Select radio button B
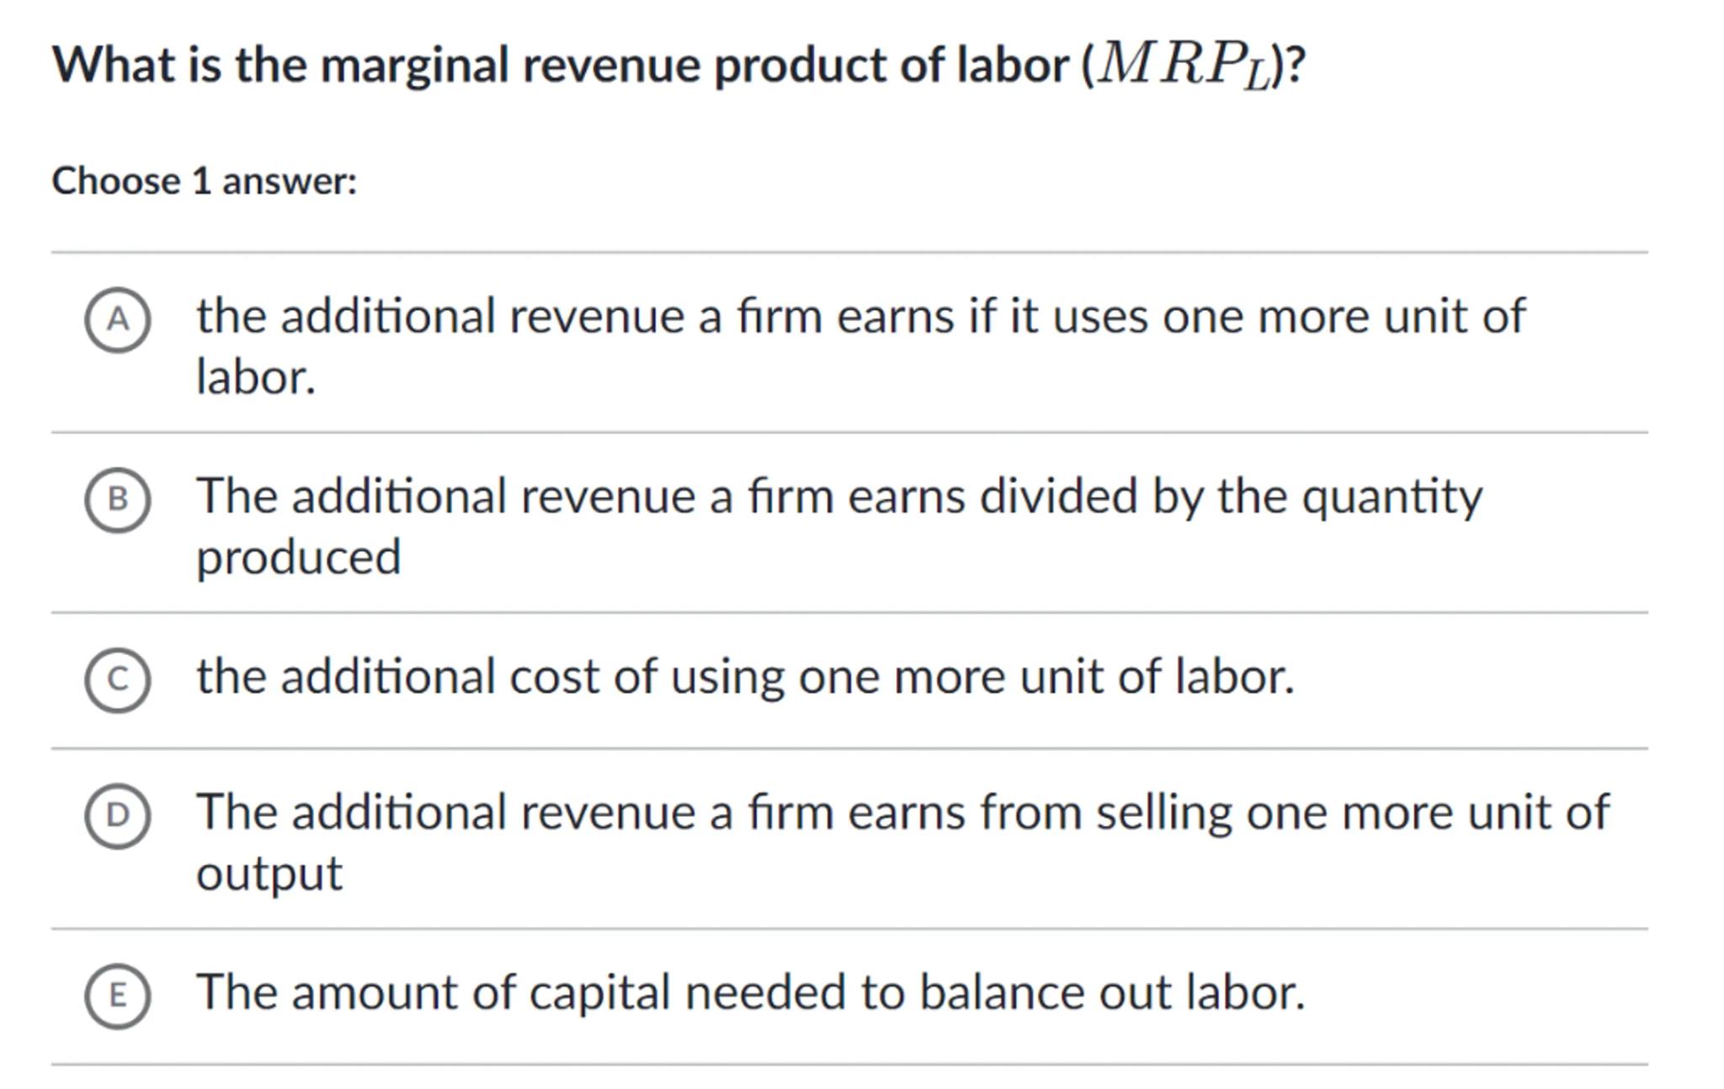The height and width of the screenshot is (1089, 1724). pyautogui.click(x=118, y=499)
